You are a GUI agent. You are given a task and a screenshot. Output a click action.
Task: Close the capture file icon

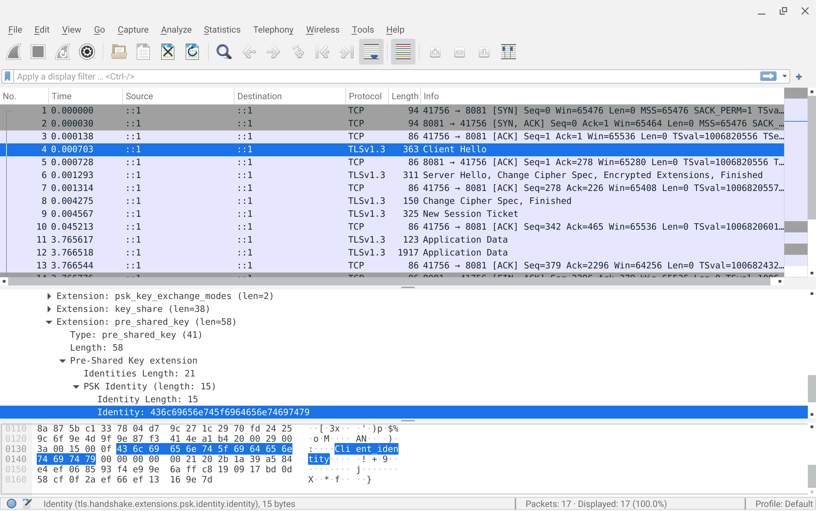pyautogui.click(x=168, y=52)
